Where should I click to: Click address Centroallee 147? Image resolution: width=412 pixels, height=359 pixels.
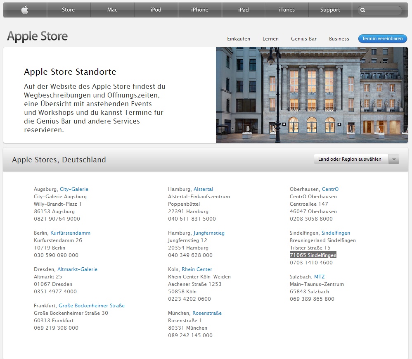[309, 204]
